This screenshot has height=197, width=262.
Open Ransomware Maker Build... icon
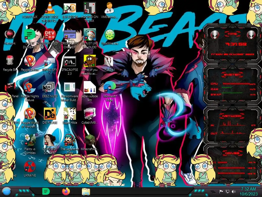[x=70, y=87]
